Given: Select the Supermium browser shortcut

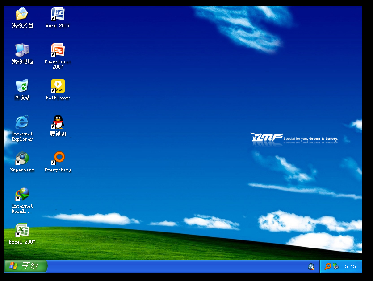Looking at the screenshot, I should click(x=22, y=158).
